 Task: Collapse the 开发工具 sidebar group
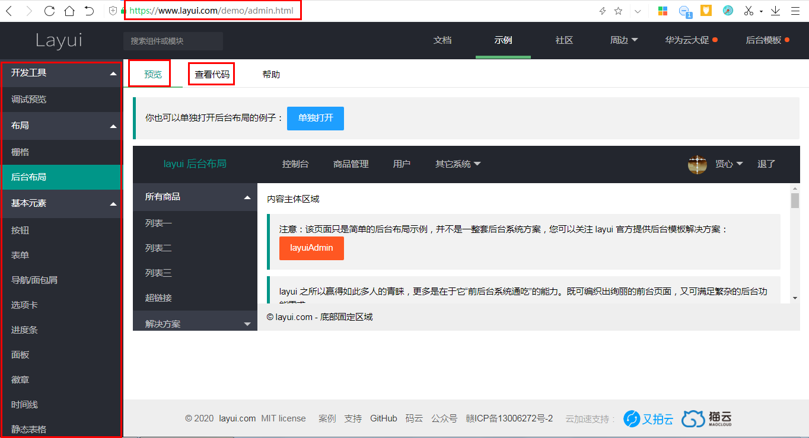pos(62,73)
